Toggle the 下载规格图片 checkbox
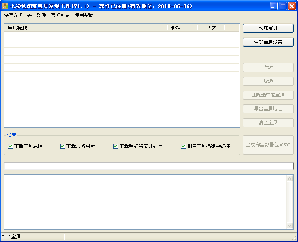The width and height of the screenshot is (298, 242). click(63, 146)
